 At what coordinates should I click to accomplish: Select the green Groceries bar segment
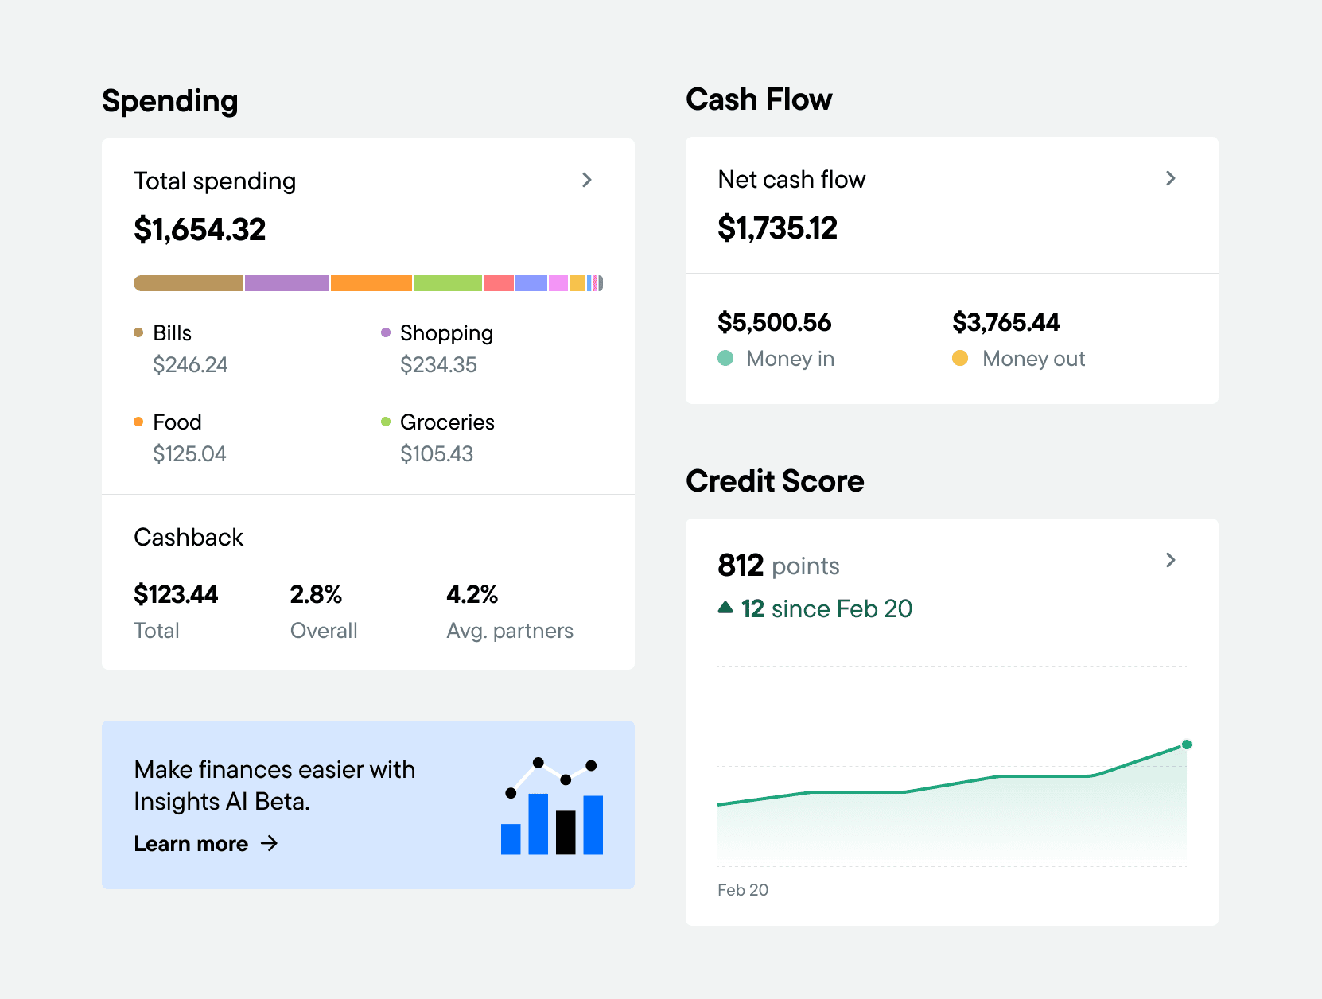[x=447, y=283]
